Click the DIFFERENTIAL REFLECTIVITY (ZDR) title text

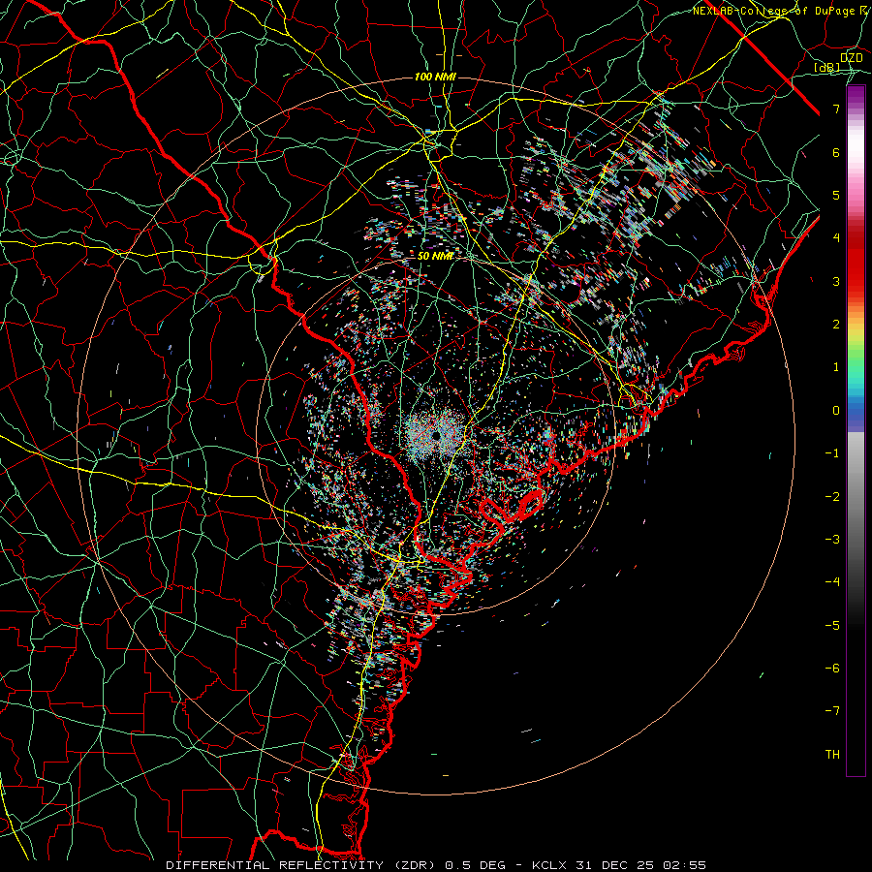point(302,865)
